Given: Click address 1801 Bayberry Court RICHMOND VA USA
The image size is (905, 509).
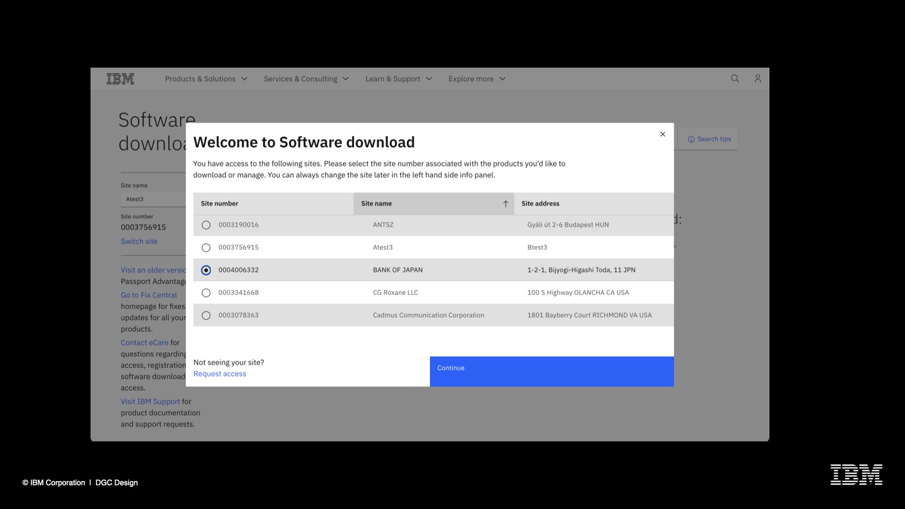Looking at the screenshot, I should (x=590, y=315).
